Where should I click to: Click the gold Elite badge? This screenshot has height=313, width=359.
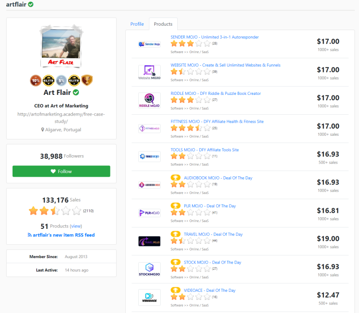click(x=48, y=80)
